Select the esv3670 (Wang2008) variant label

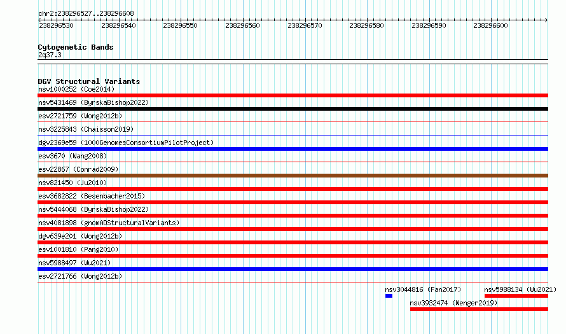click(72, 156)
